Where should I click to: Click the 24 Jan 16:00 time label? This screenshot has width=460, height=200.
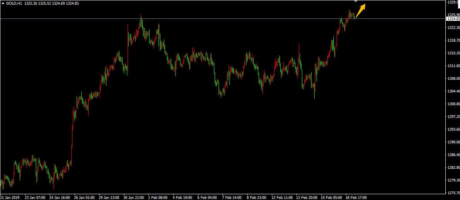coord(59,198)
